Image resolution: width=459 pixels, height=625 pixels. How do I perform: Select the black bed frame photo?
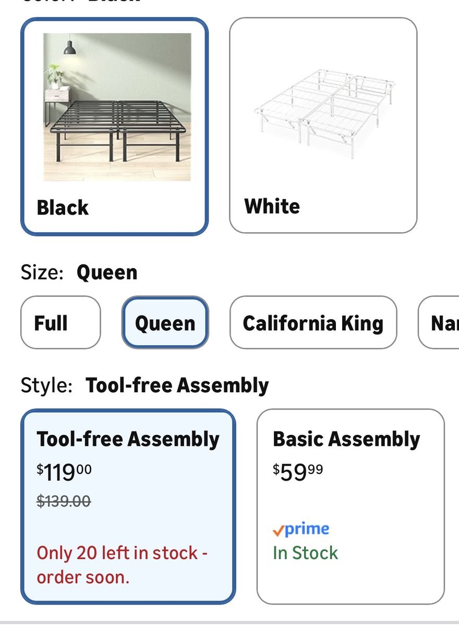tap(117, 107)
